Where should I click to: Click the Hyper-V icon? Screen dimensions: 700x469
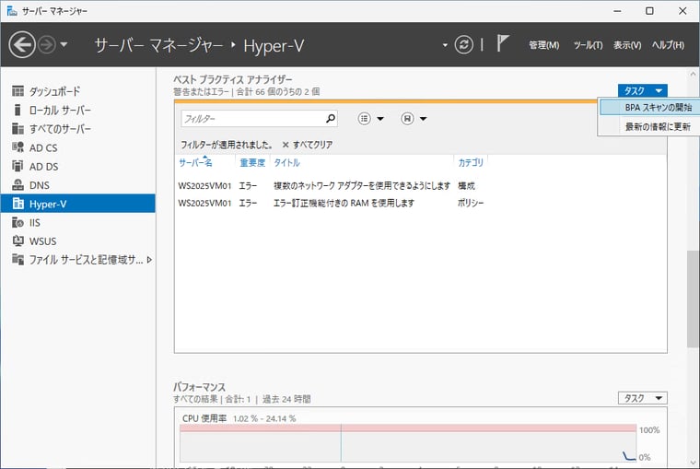tap(17, 204)
